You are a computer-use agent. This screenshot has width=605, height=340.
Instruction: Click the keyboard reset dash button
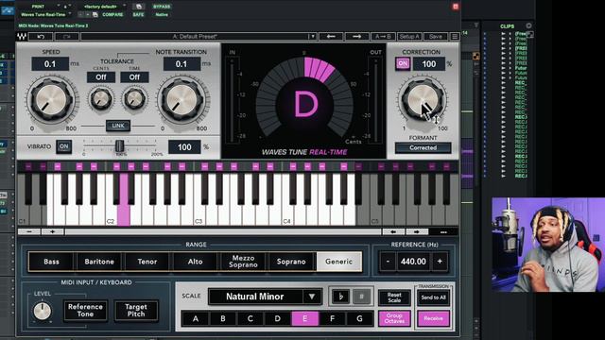pos(443,232)
